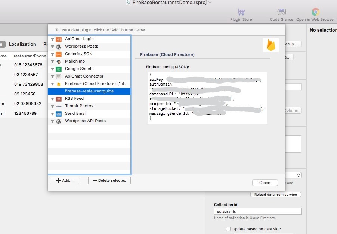Image resolution: width=337 pixels, height=234 pixels.
Task: Open the Code Glance binoculars icon
Action: 282,12
